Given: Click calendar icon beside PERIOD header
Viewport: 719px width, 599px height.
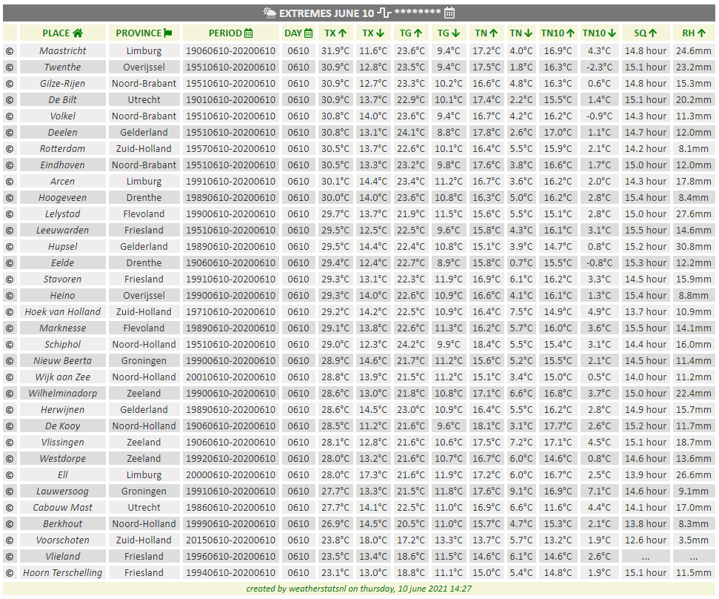Looking at the screenshot, I should (249, 33).
